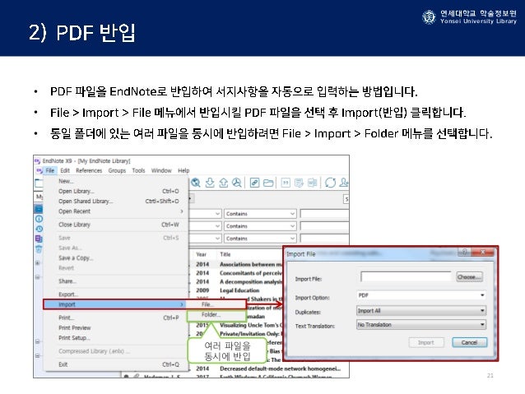Screen dimensions: 525x394
Task: Select reference 'Visualizing Uncle Tom's'
Action: [251, 325]
